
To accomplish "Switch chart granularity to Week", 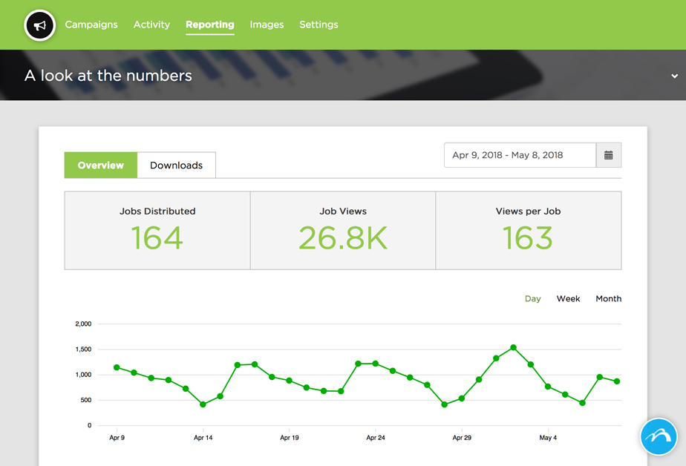I will pyautogui.click(x=568, y=298).
